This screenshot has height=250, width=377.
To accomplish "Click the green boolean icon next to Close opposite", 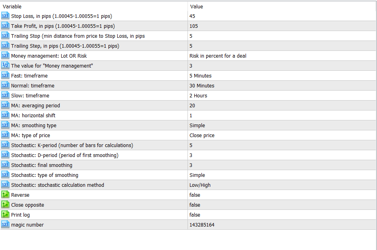I will 5,205.
